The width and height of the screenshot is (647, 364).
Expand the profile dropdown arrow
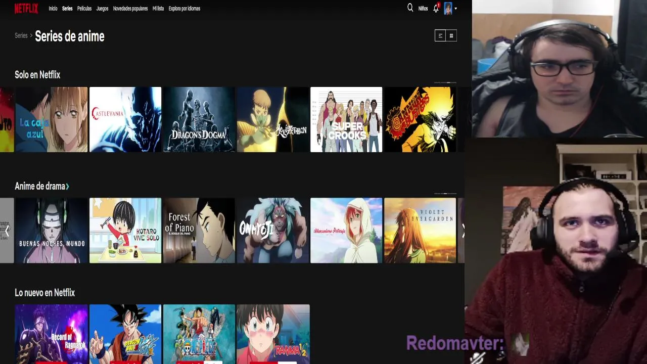[x=455, y=9]
